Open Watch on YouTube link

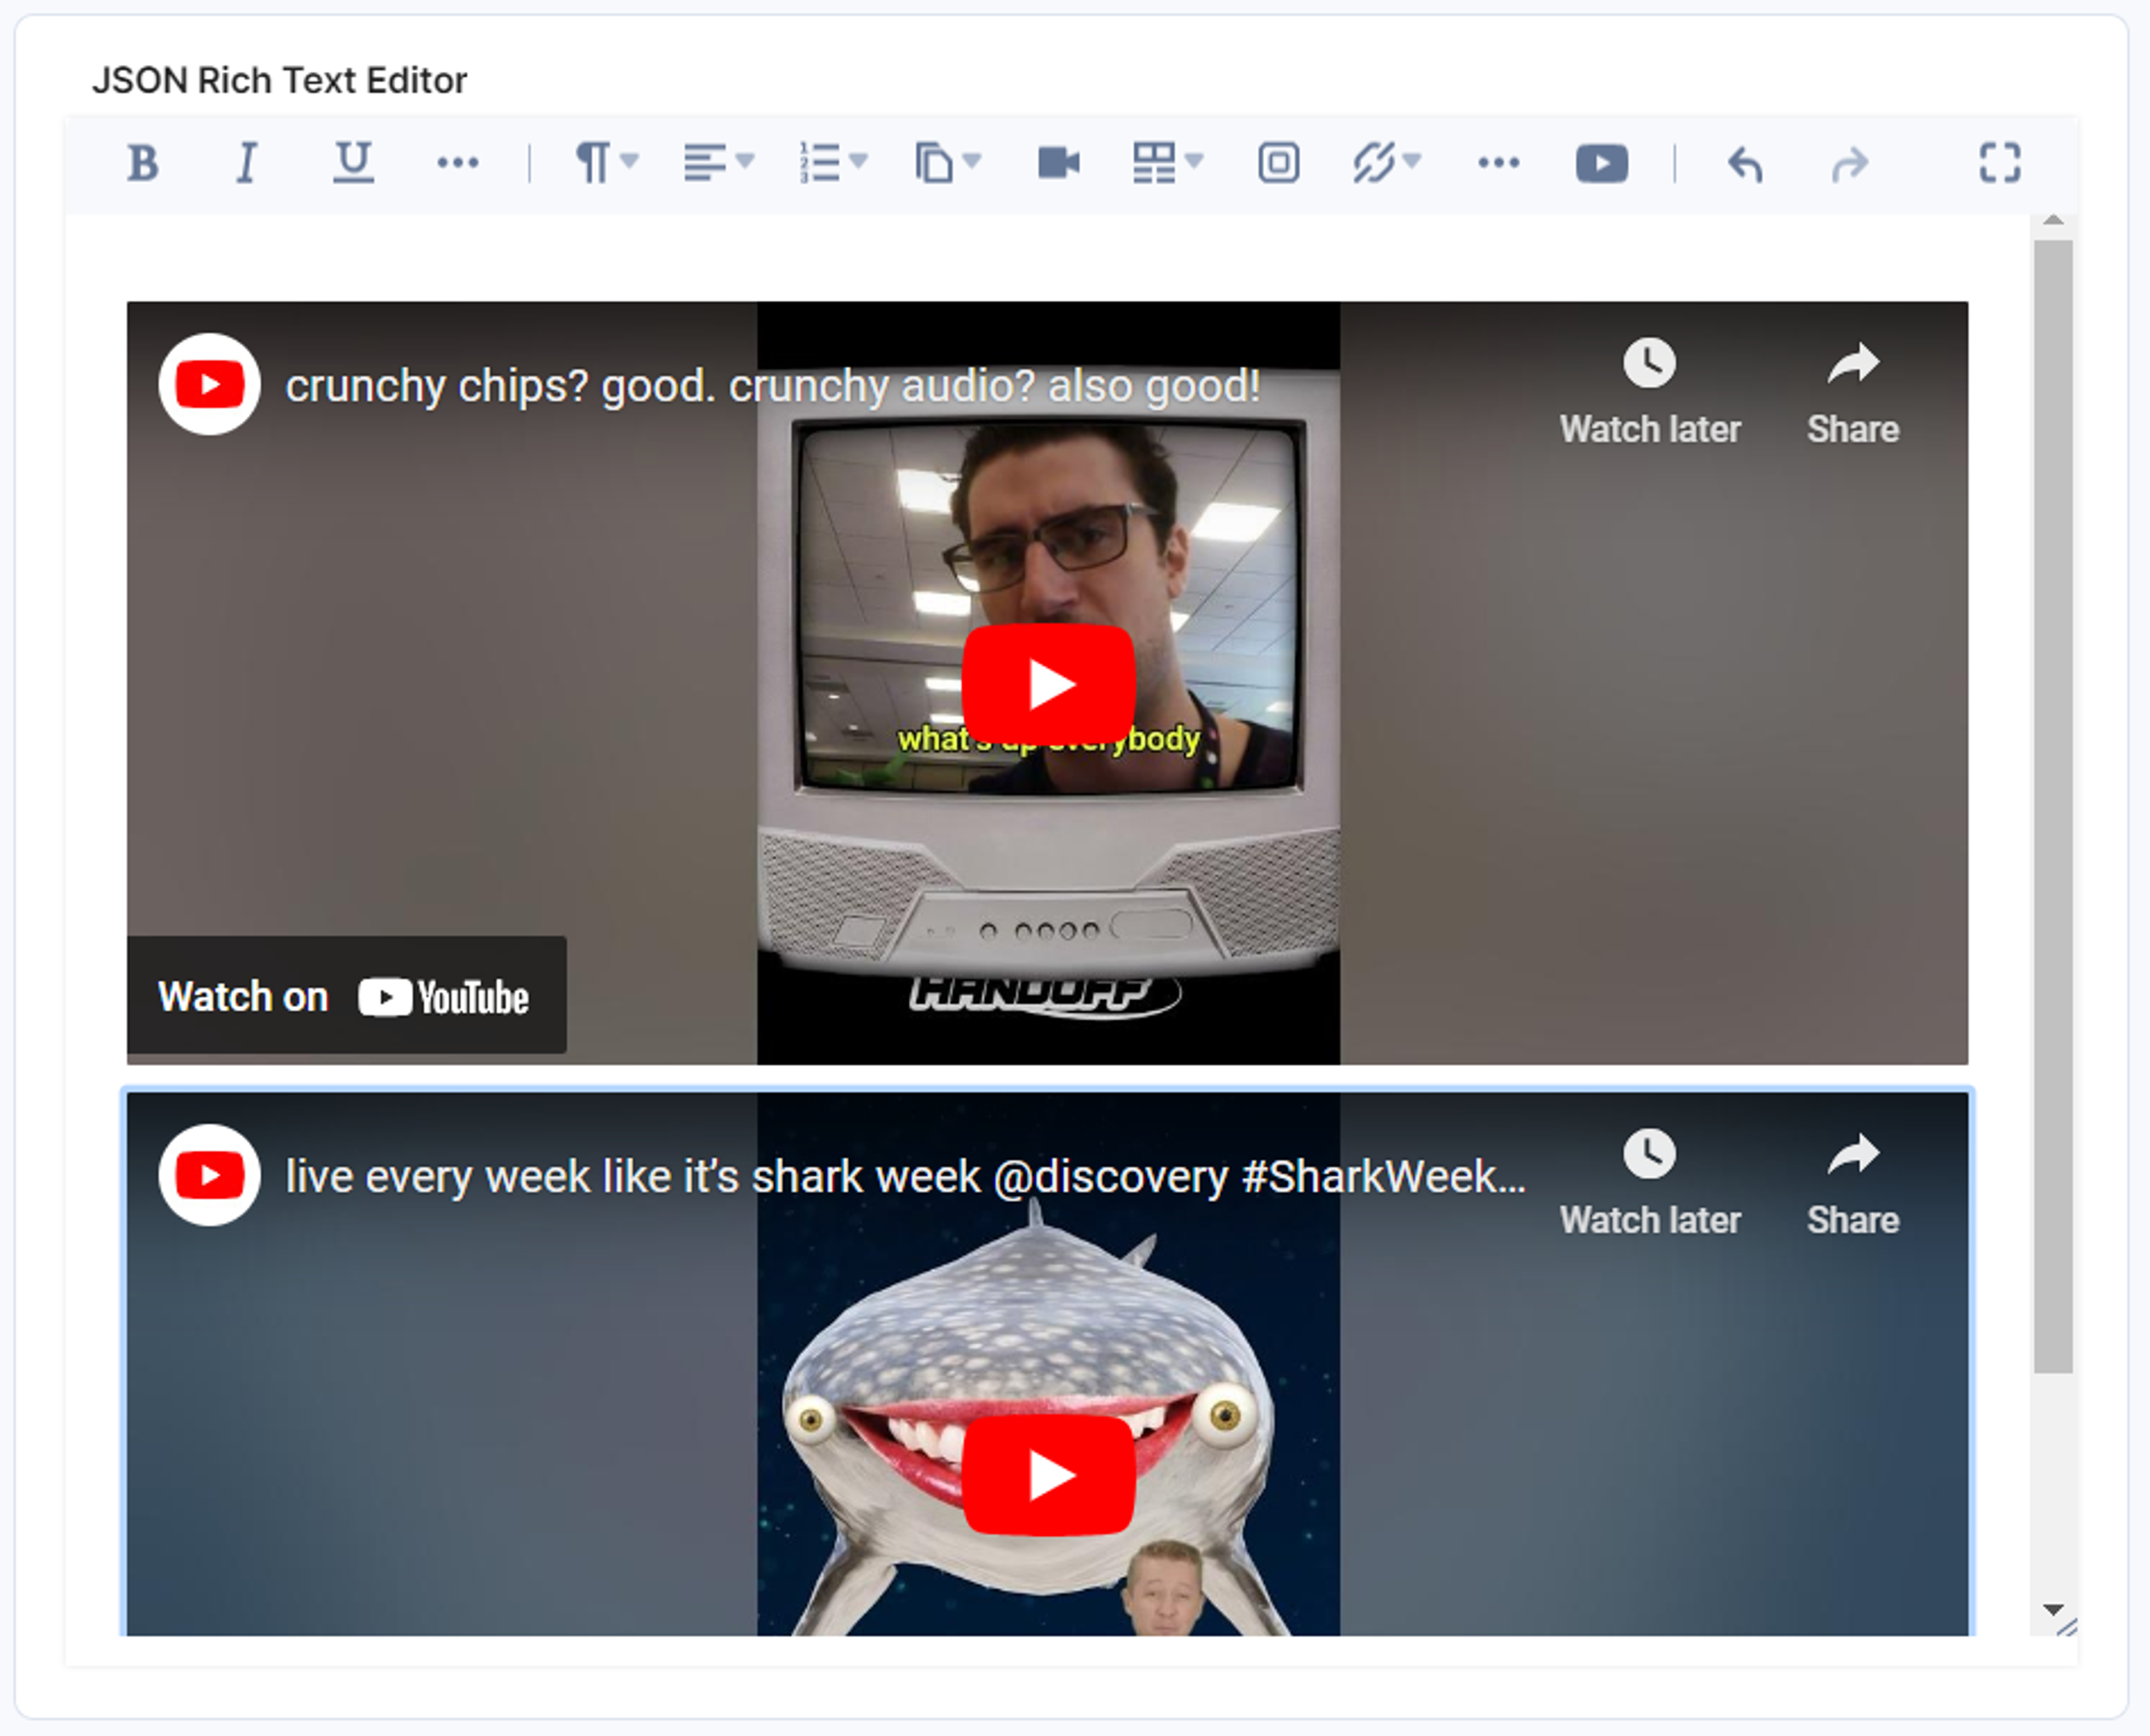coord(346,995)
